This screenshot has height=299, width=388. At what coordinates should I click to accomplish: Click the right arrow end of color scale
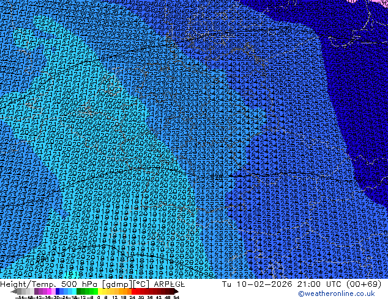pyautogui.click(x=176, y=291)
